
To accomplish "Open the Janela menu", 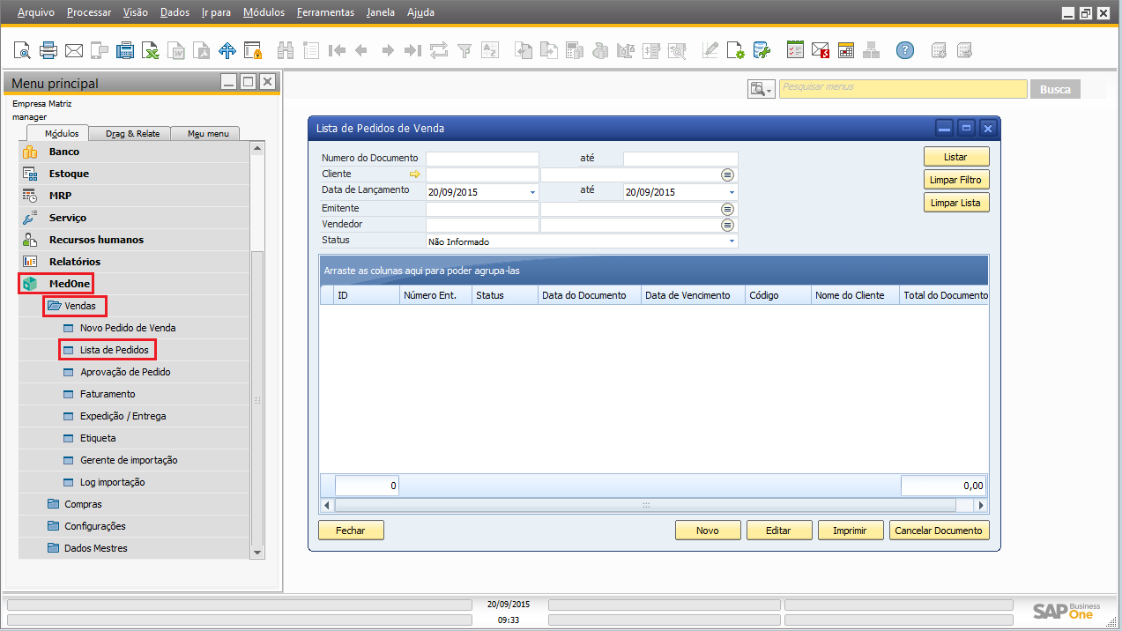I will 381,12.
